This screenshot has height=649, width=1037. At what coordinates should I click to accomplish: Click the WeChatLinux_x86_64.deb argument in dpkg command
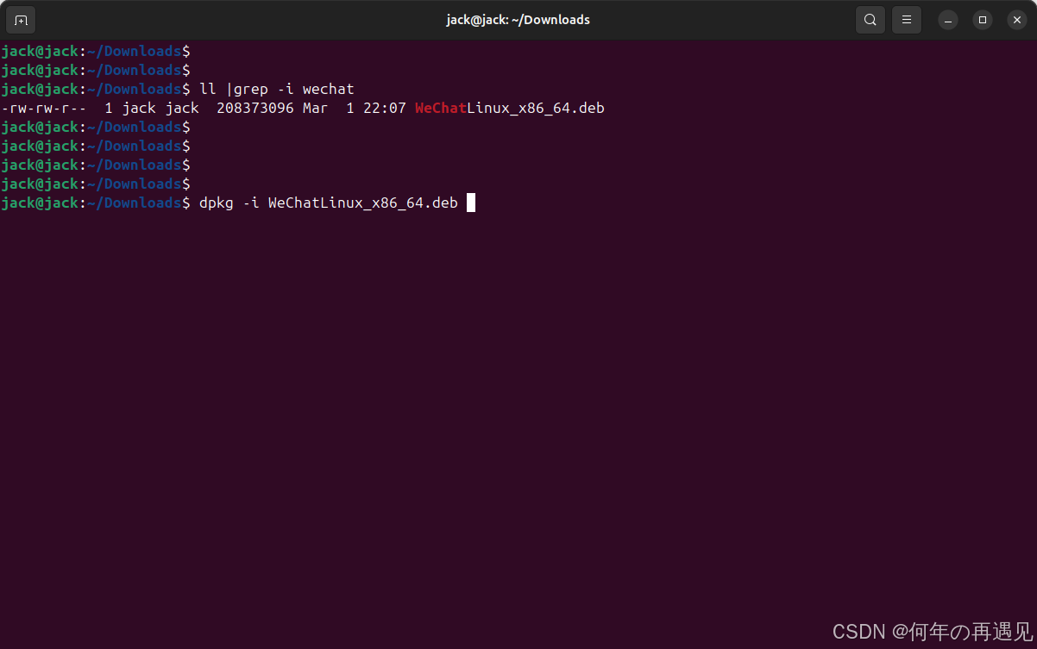pyautogui.click(x=363, y=203)
